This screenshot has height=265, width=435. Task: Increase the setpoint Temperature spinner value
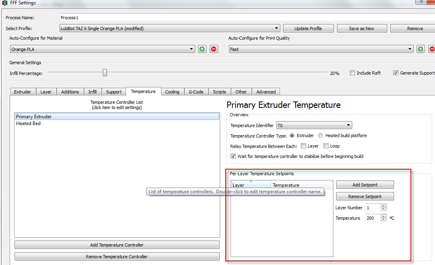click(384, 216)
